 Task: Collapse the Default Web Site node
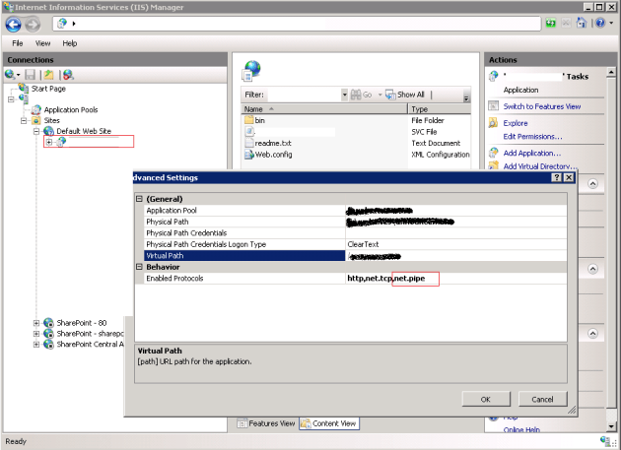coord(36,131)
